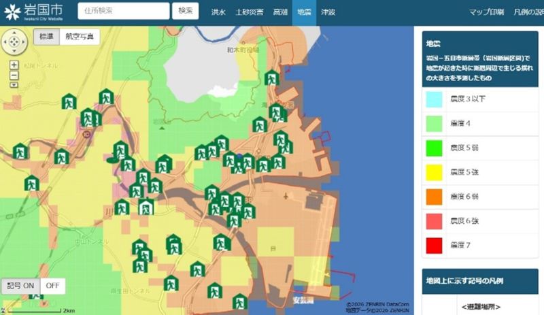
Task: Switch map to 航空写真 aerial view
Action: pos(80,37)
